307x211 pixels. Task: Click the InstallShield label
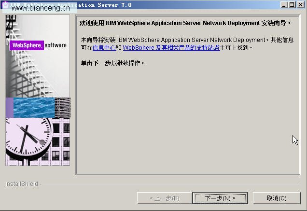click(x=22, y=184)
